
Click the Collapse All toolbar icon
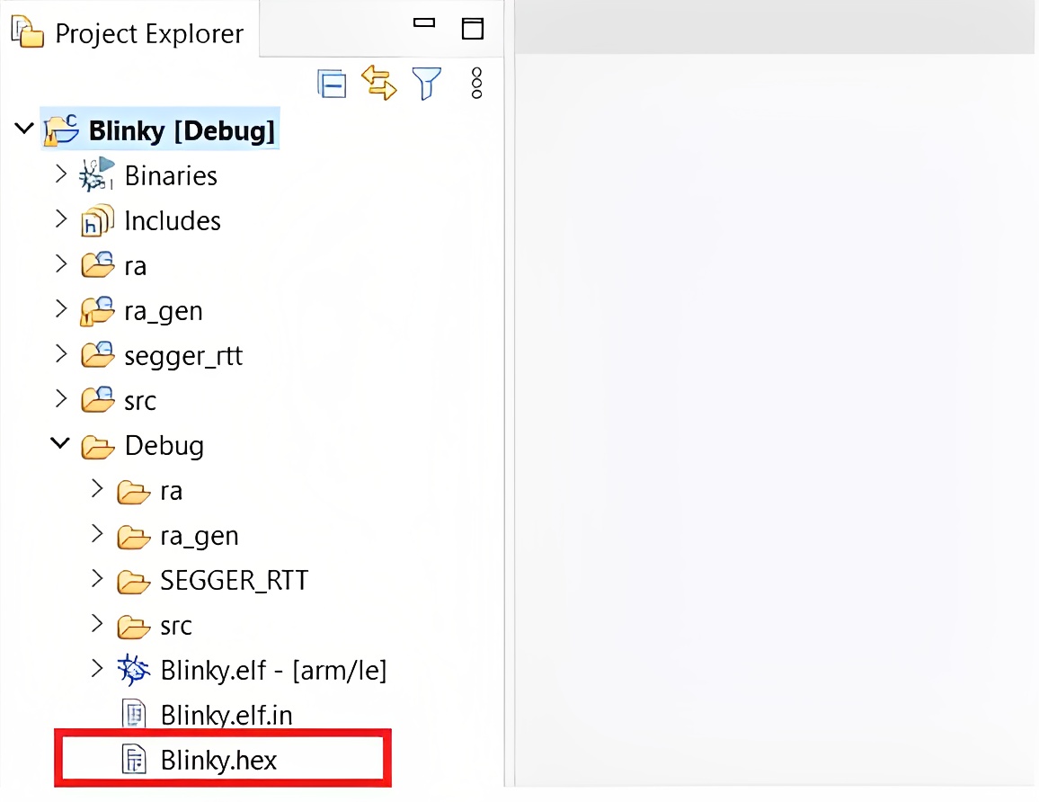click(x=332, y=84)
